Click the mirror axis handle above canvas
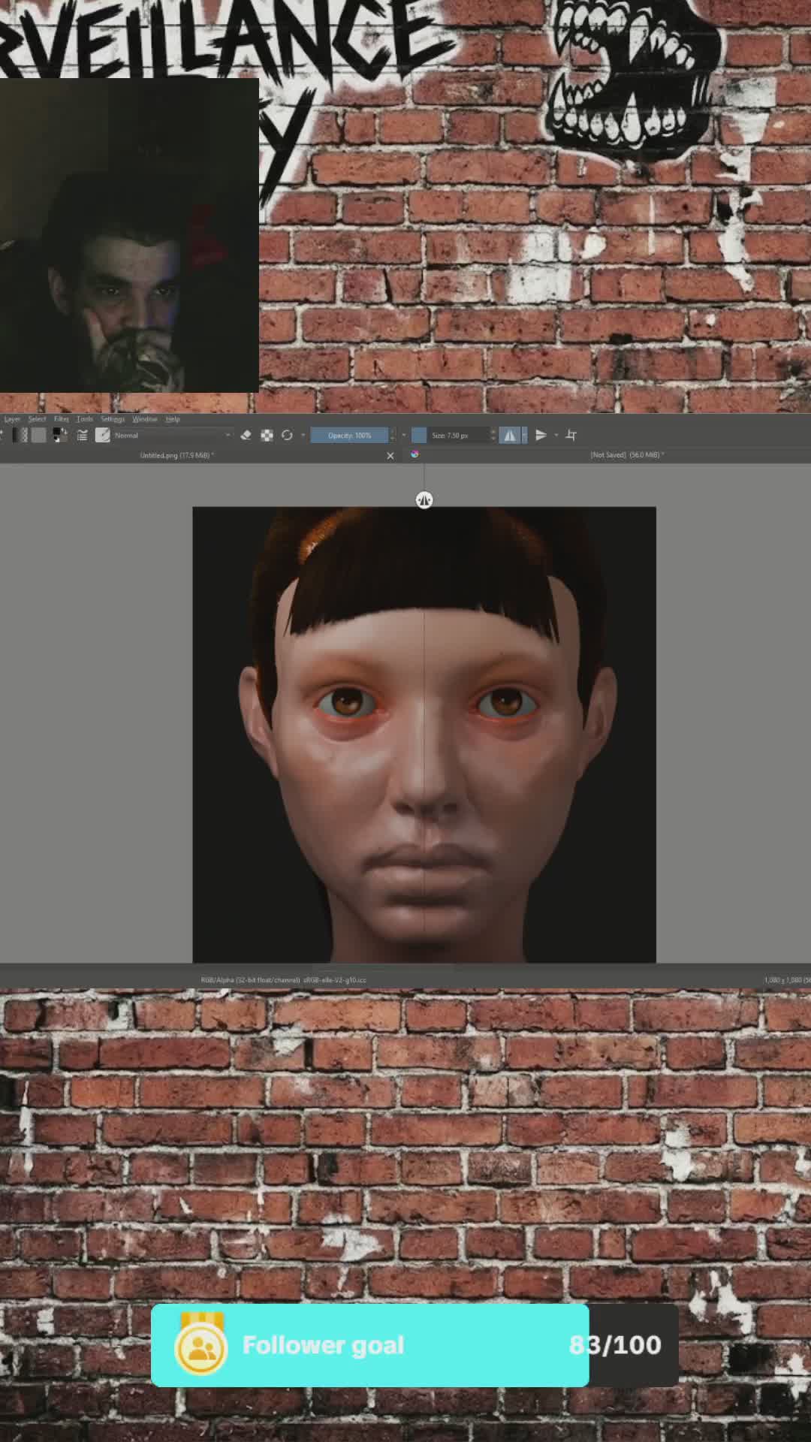Screen dimensions: 811x1442 (424, 500)
